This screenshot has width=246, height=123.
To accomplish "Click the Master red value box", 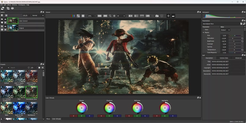I will (x=73, y=116).
